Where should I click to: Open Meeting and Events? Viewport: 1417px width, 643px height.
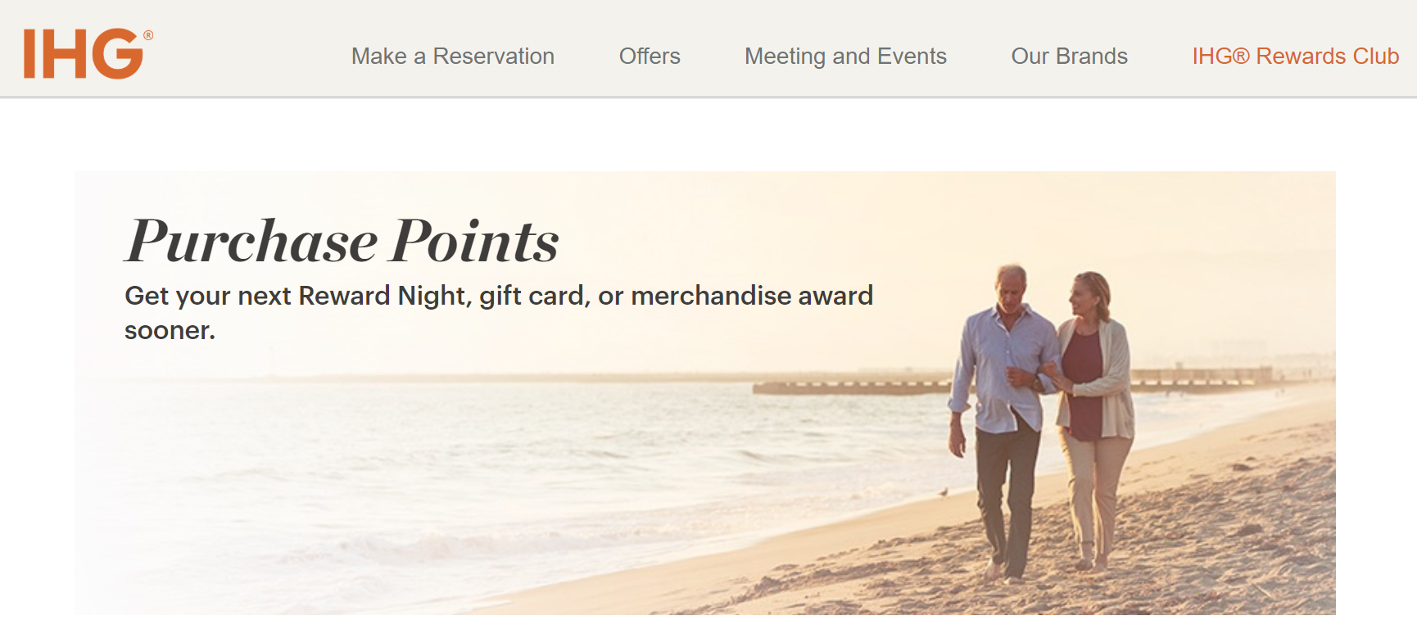coord(845,56)
